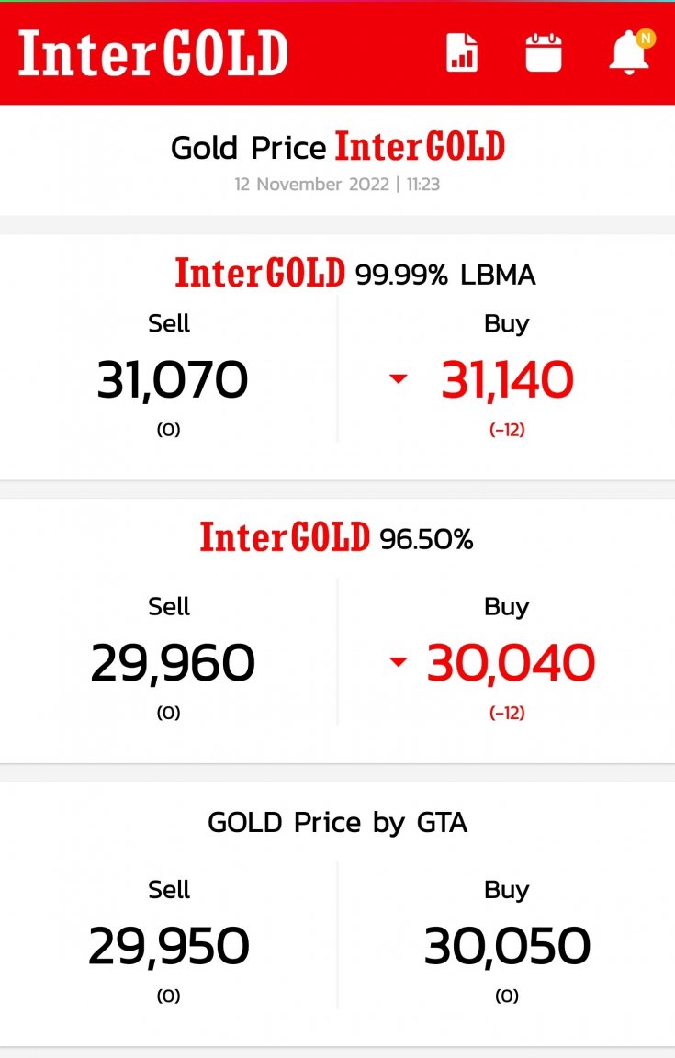Tap the (-12) change under 31,140
Image resolution: width=675 pixels, height=1058 pixels.
[x=507, y=429]
